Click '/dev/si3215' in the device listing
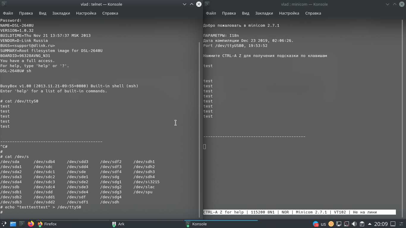 tap(147, 182)
